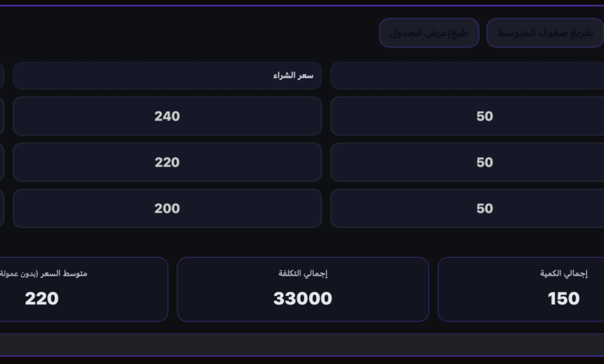The image size is (604, 364).
Task: Click the تفريغ صفوف المتوسط button
Action: pyautogui.click(x=544, y=33)
